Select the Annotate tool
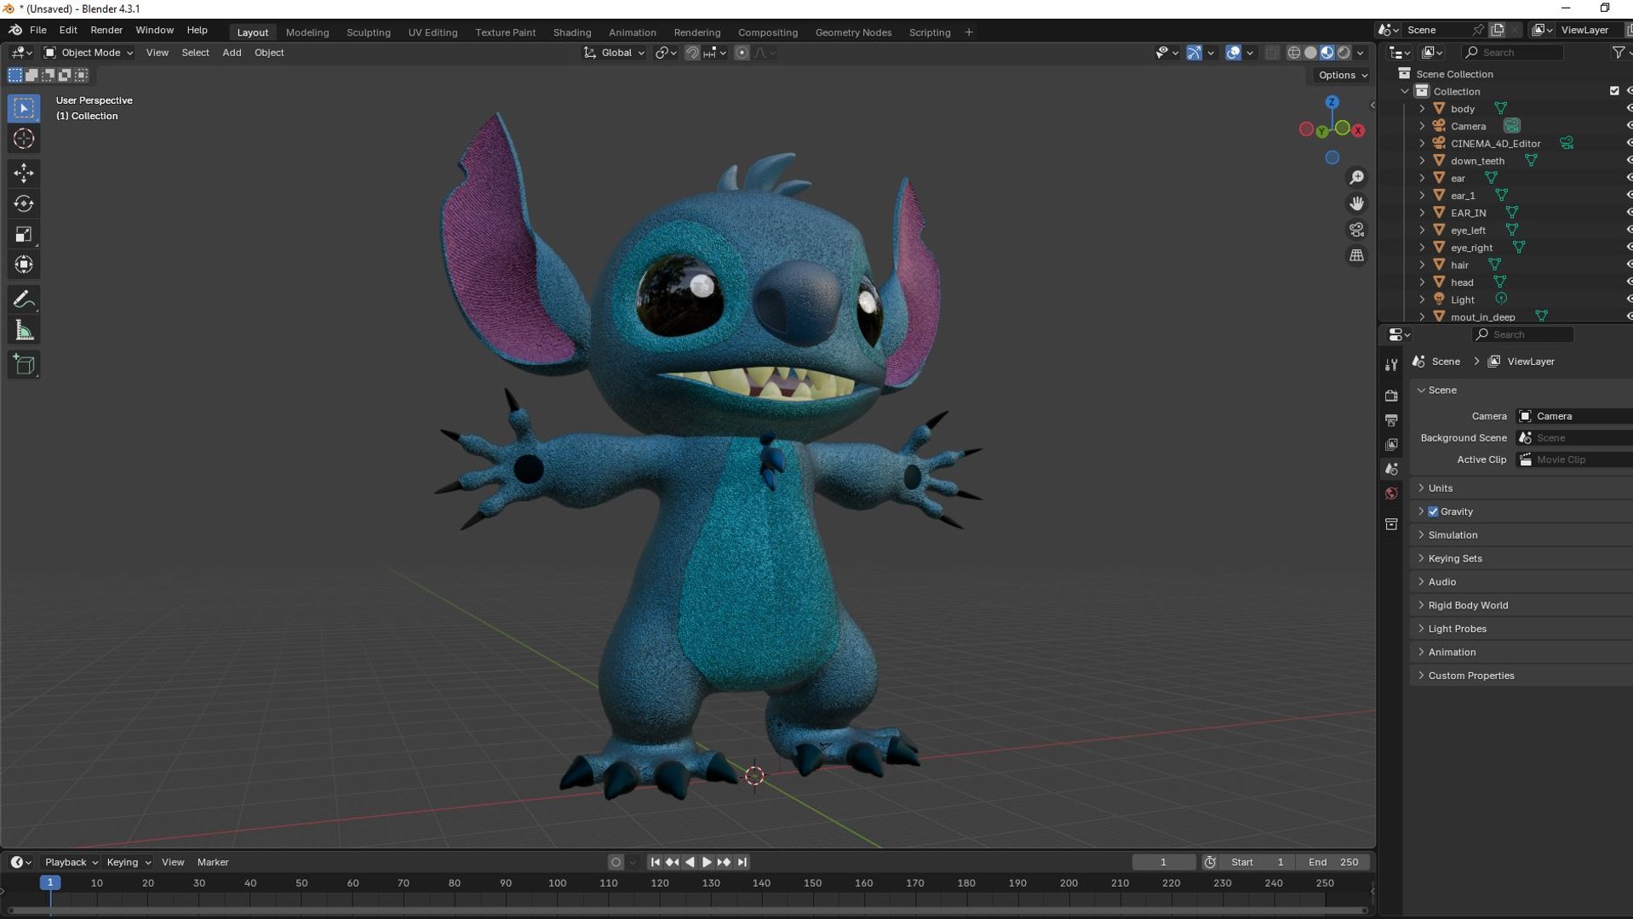Viewport: 1633px width, 919px height. click(x=24, y=300)
